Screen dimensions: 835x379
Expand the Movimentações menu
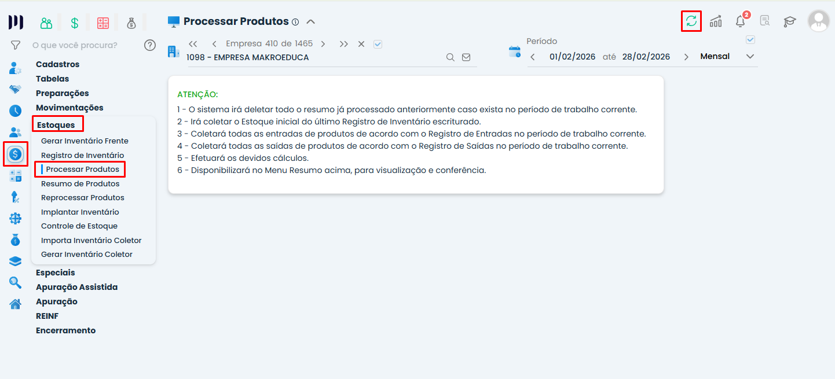pos(69,108)
